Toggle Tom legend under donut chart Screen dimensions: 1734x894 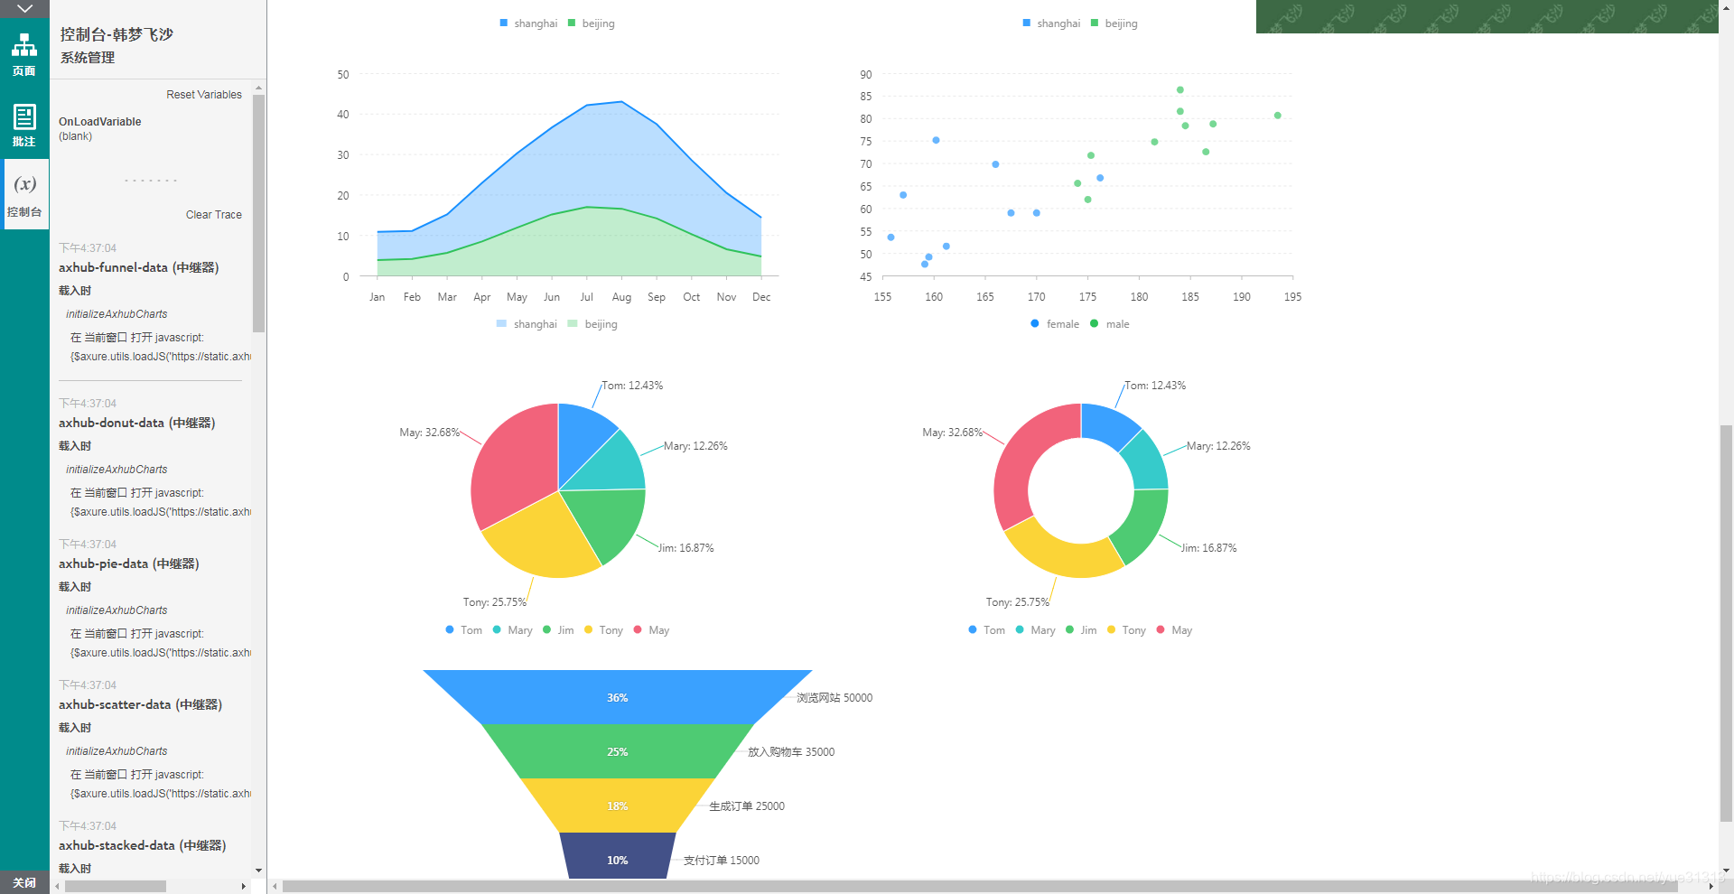click(987, 630)
